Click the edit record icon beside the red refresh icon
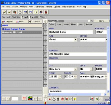The height and width of the screenshot is (105, 111). click(x=66, y=99)
